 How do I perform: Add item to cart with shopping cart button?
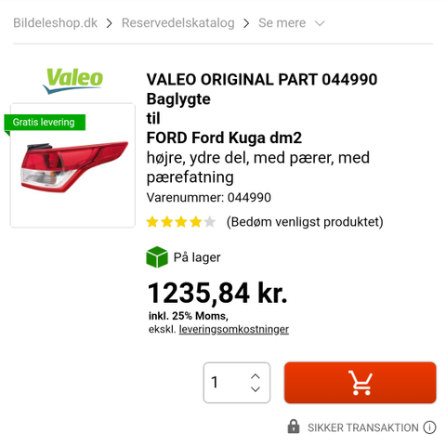pyautogui.click(x=361, y=383)
